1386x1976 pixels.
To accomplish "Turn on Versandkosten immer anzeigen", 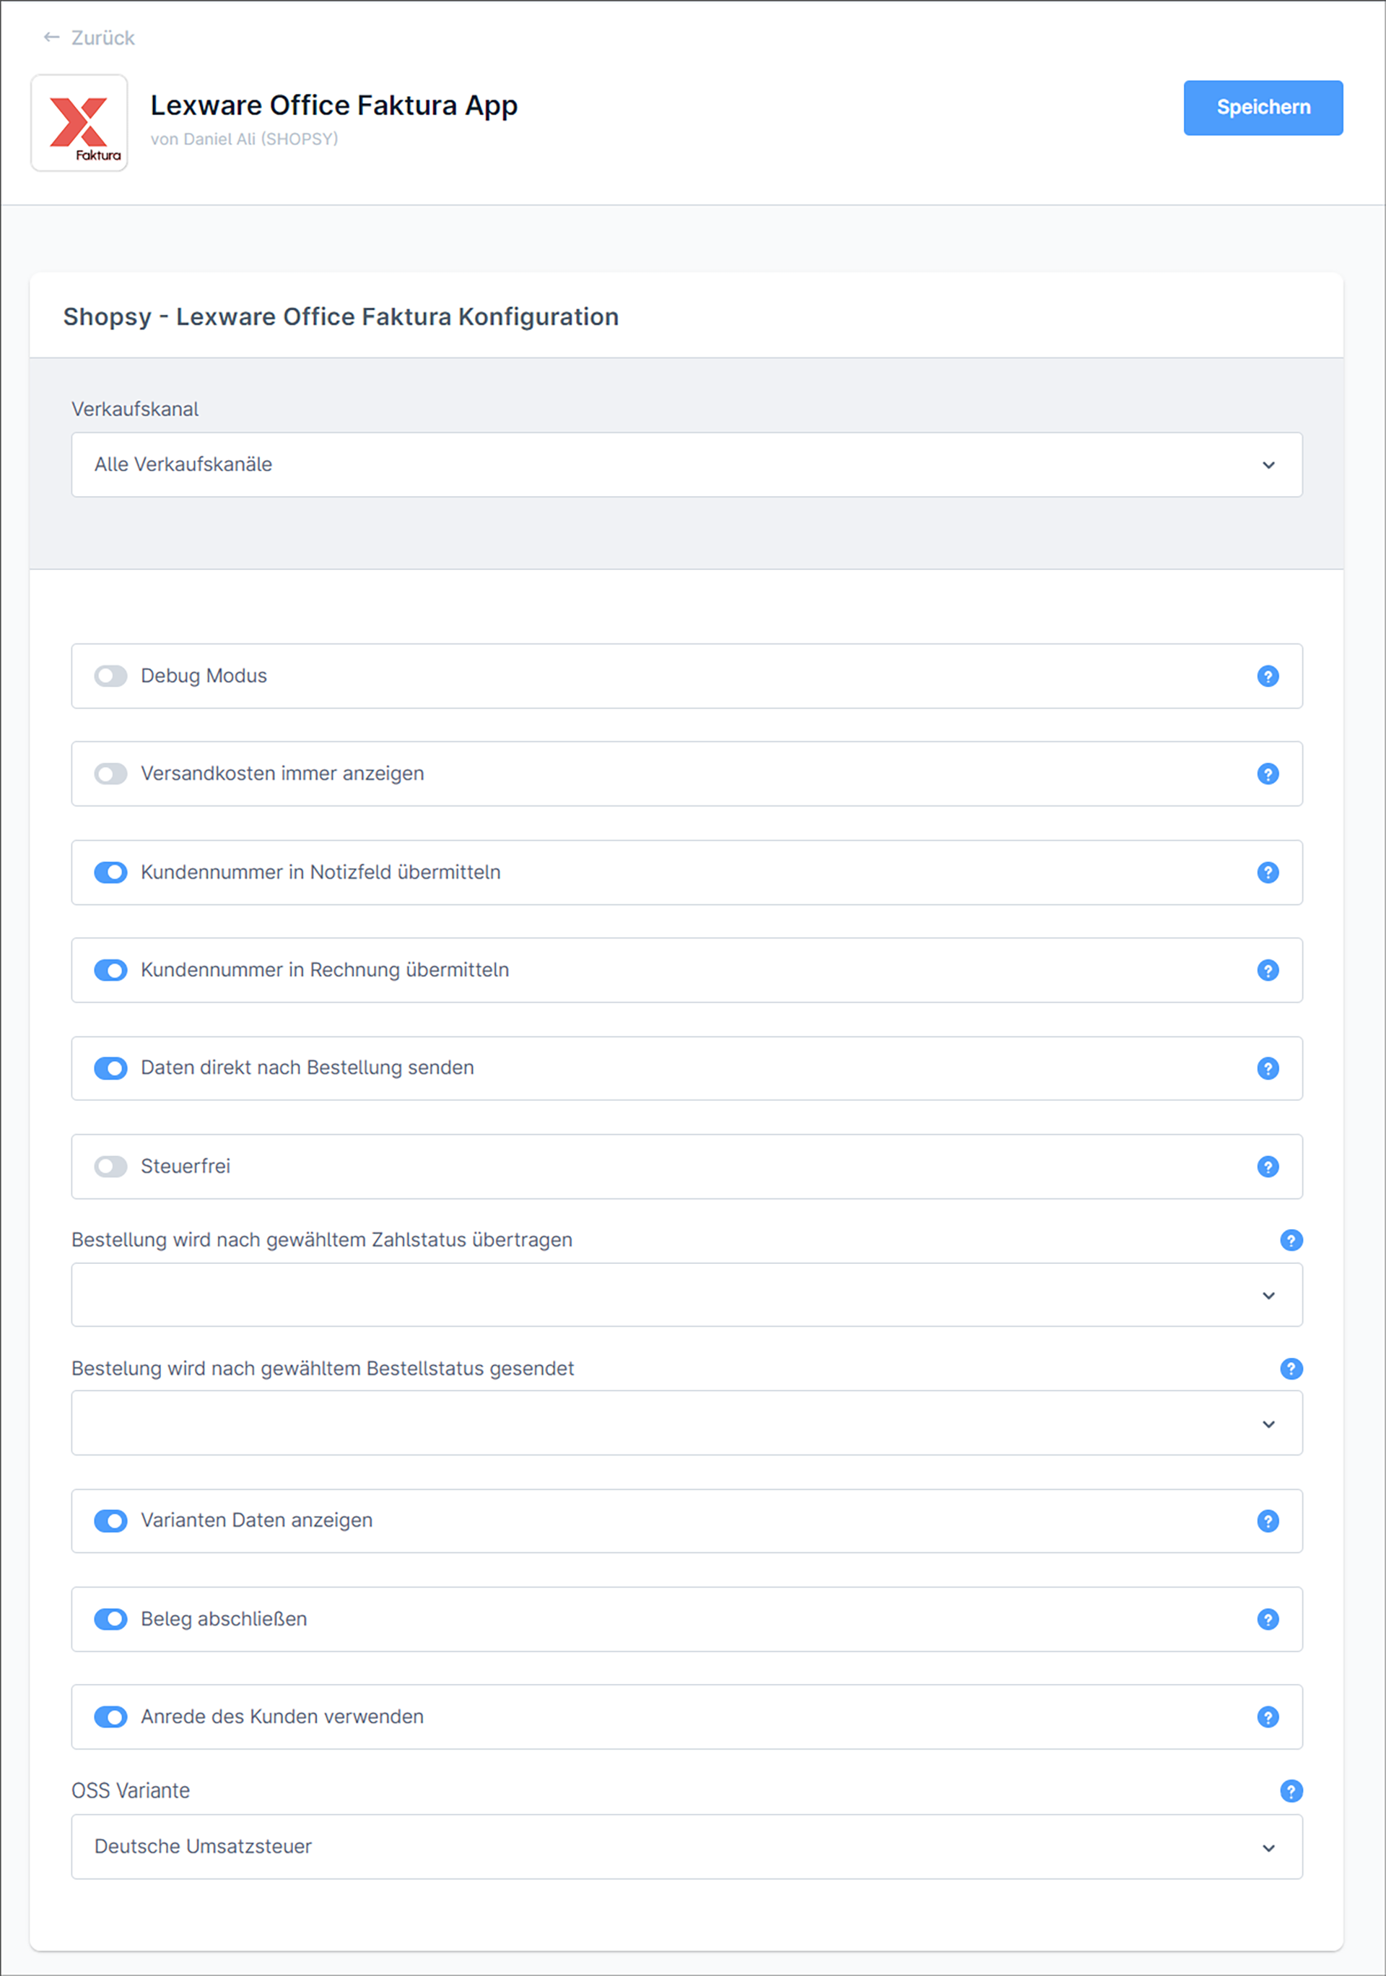I will (111, 773).
